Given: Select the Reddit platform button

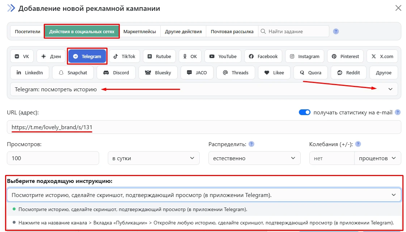Looking at the screenshot, I should pos(348,73).
